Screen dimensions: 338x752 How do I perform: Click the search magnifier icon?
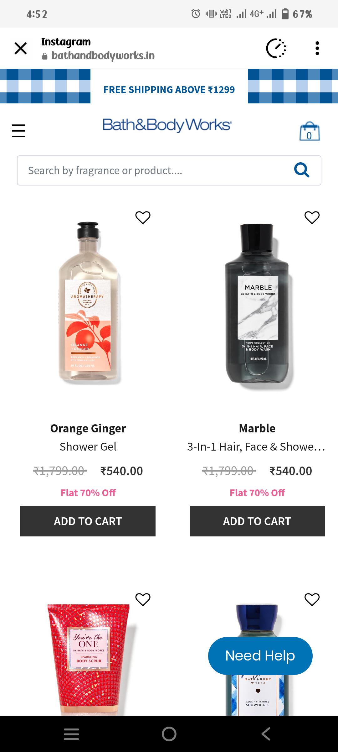[301, 170]
